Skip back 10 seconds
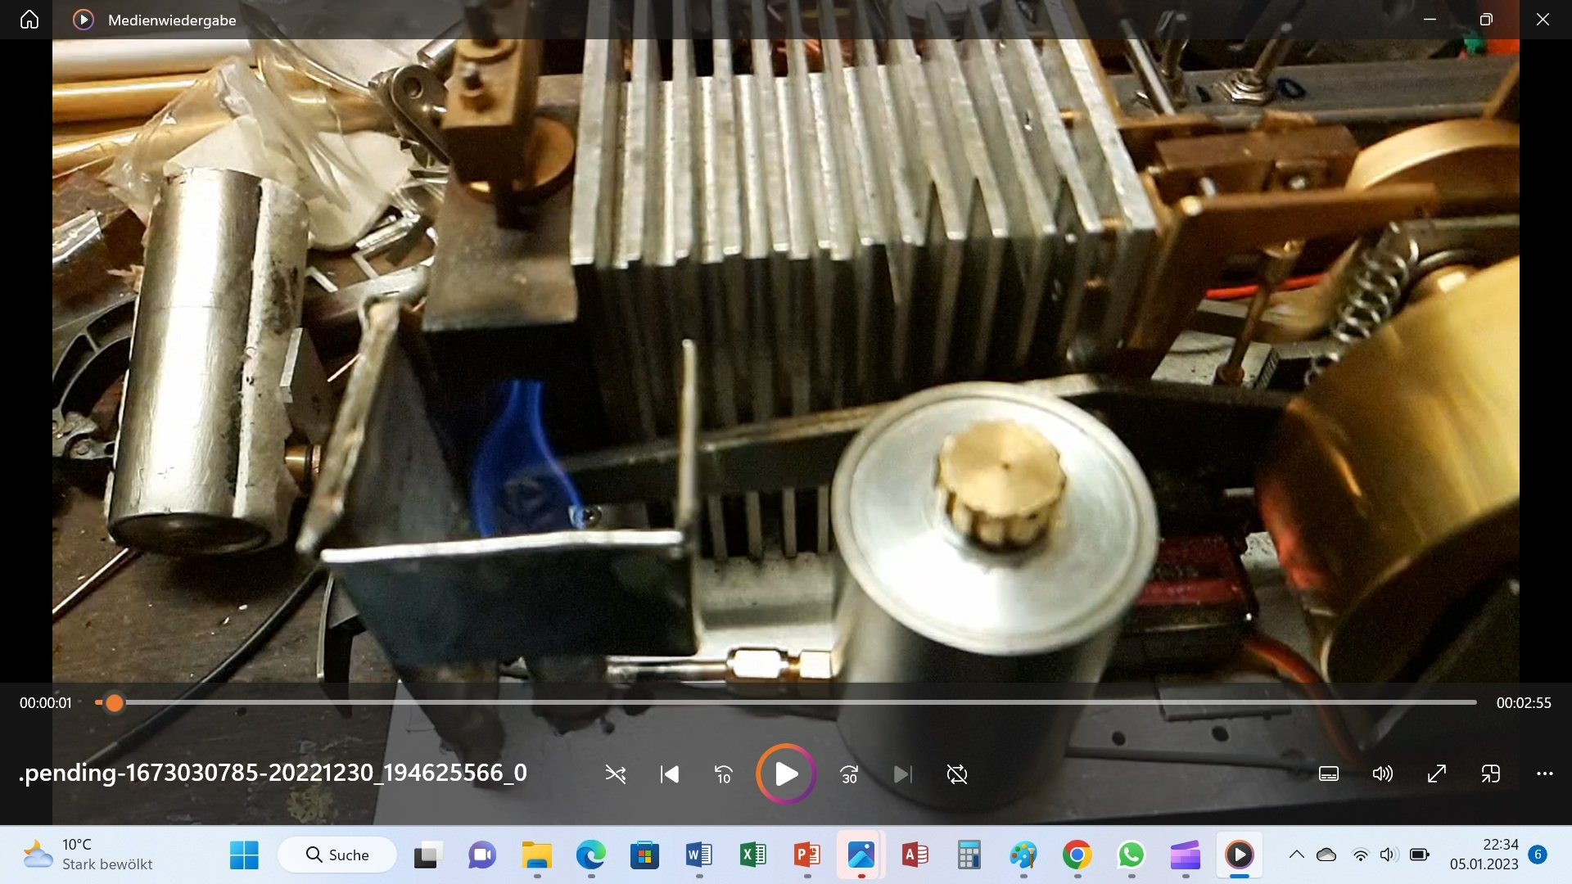The height and width of the screenshot is (884, 1572). (x=724, y=774)
